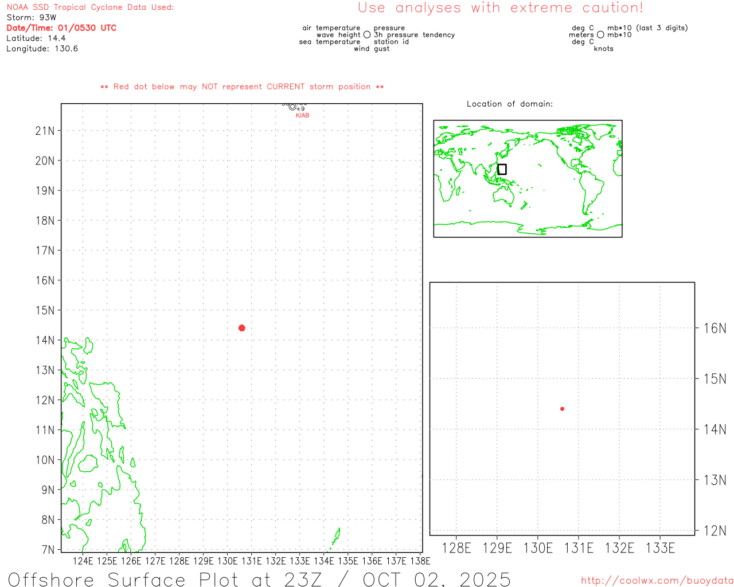The image size is (734, 587).
Task: Click the red storm dot on main map
Action: (x=241, y=328)
